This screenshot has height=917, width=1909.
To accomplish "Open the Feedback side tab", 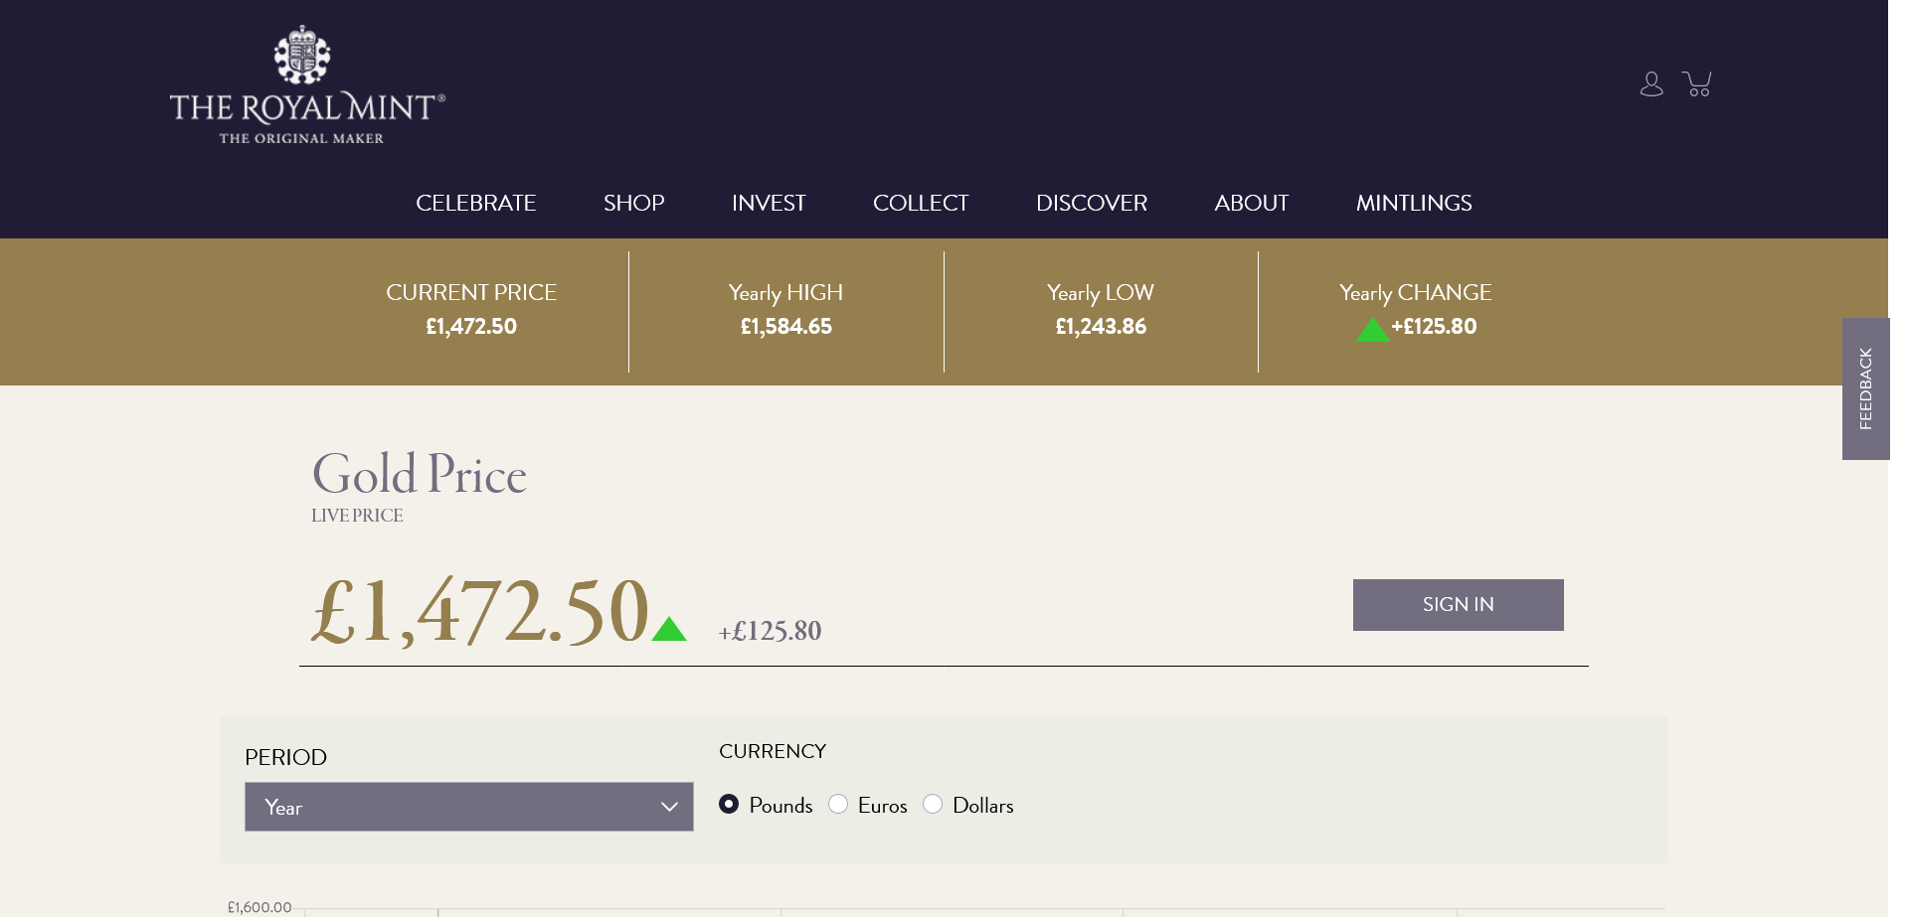I will [1865, 388].
